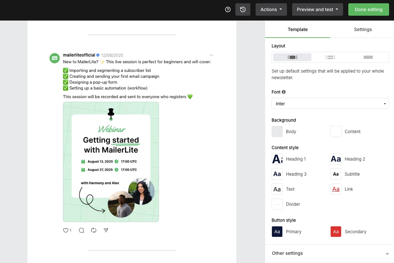Click the comment bubble icon
394x263 pixels.
coord(82,230)
